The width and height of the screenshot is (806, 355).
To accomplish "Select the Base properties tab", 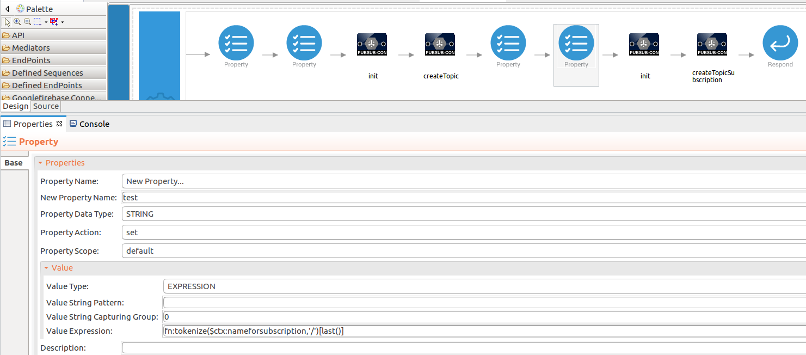I will tap(14, 163).
